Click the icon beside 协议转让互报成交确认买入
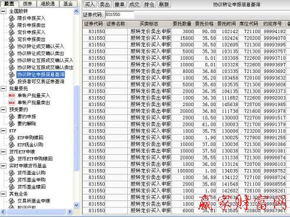Screen dimensions: 290x217 [12, 60]
